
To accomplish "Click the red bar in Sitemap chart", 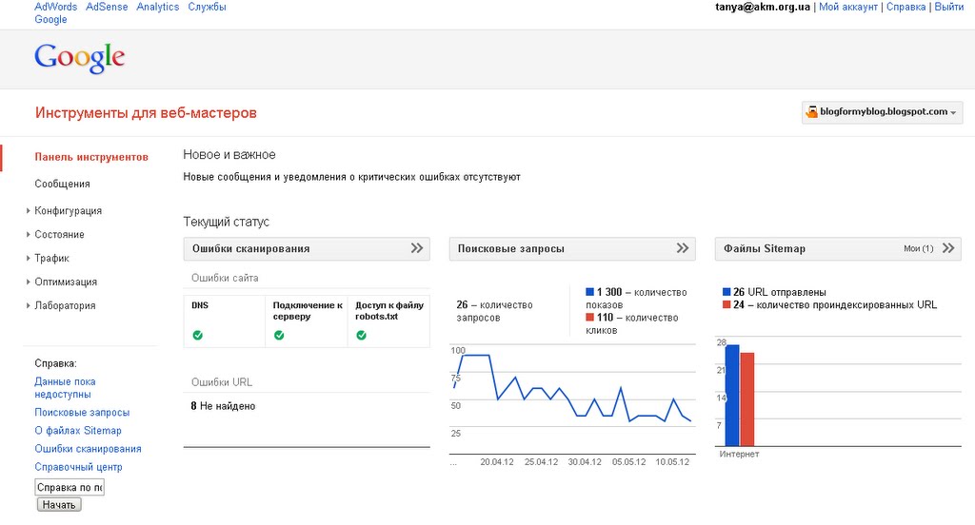I will click(x=746, y=399).
